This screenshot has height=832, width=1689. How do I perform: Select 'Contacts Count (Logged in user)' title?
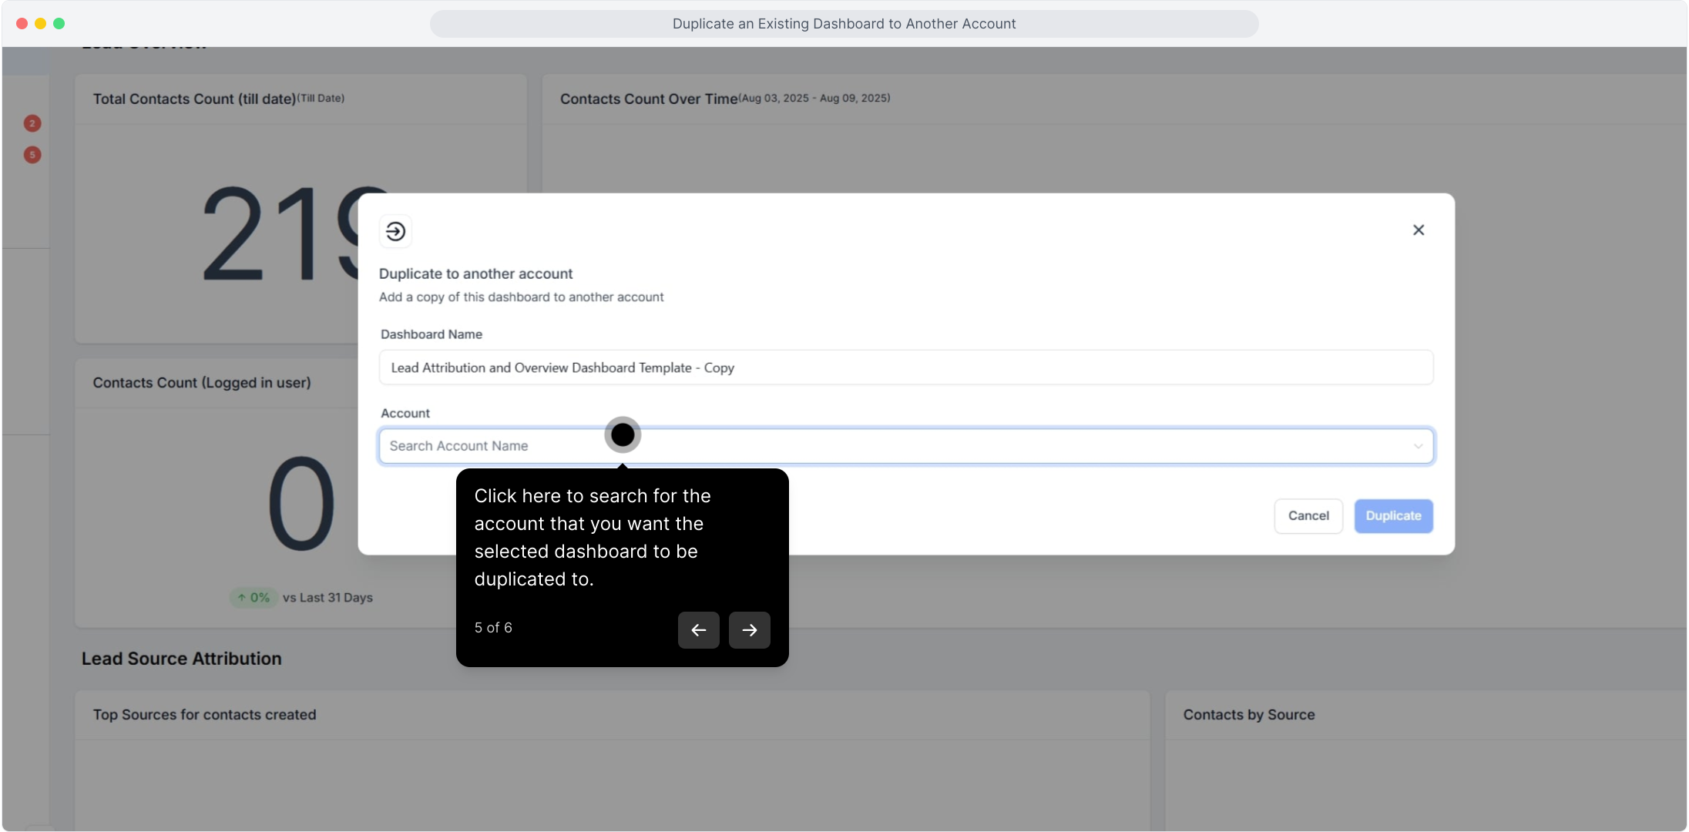[x=202, y=383]
